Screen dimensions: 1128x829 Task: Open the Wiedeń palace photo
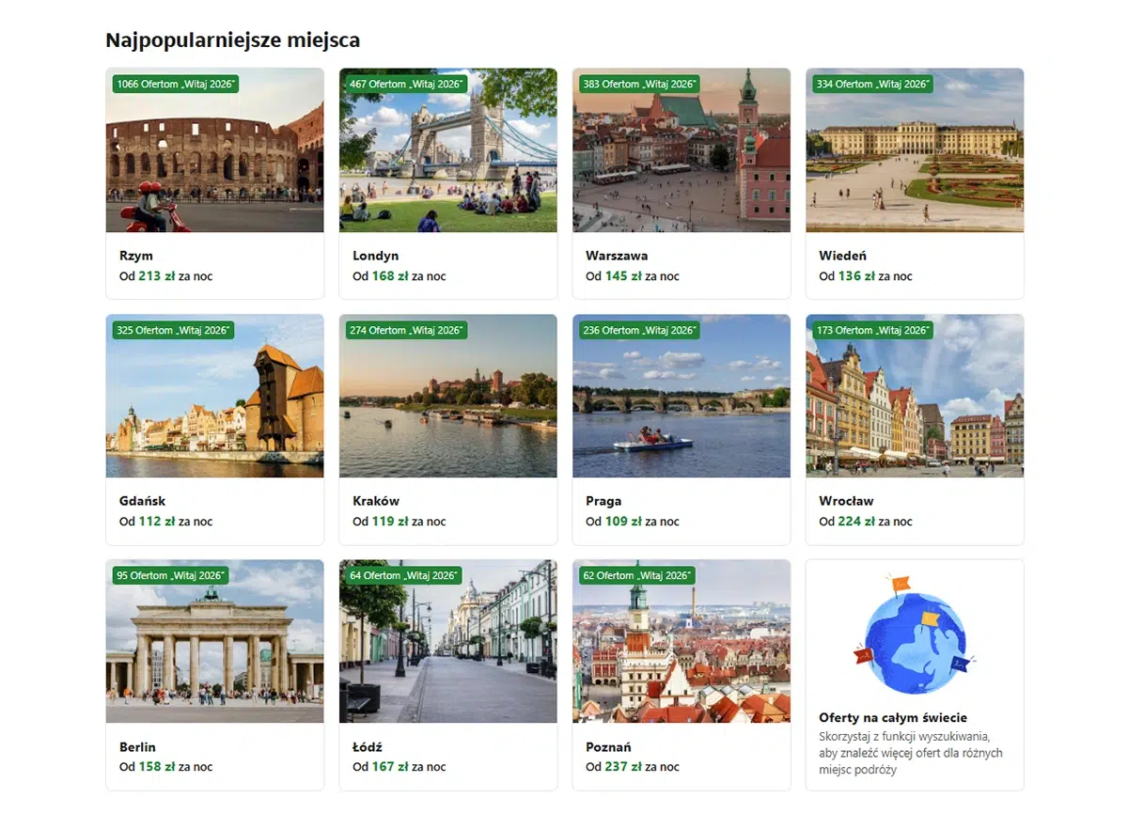pos(915,149)
